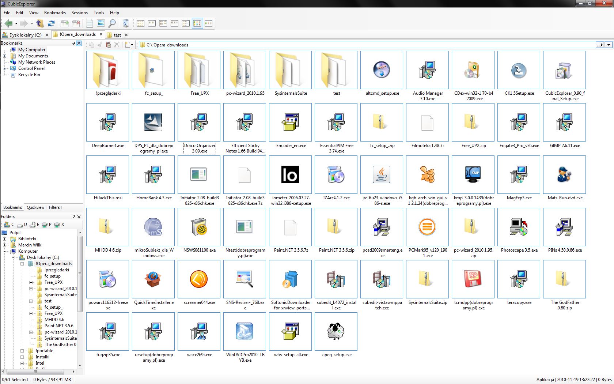Expand Marcin Wilk tree node
The width and height of the screenshot is (614, 384).
[x=4, y=245]
